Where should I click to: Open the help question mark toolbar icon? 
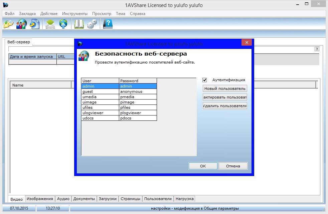[108, 24]
